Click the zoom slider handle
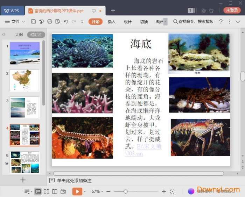 point(125,191)
